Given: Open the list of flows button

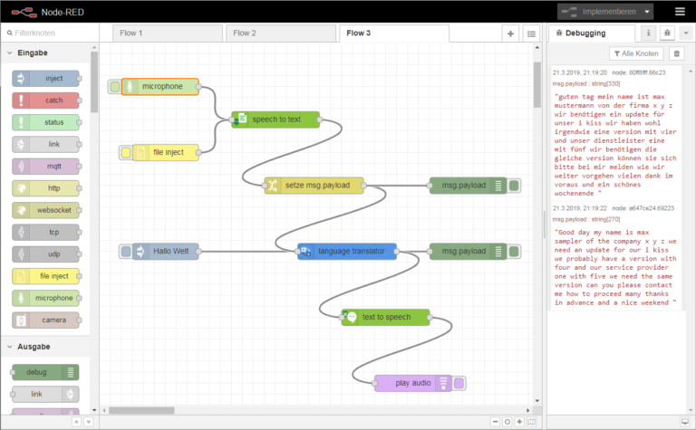Looking at the screenshot, I should 531,33.
